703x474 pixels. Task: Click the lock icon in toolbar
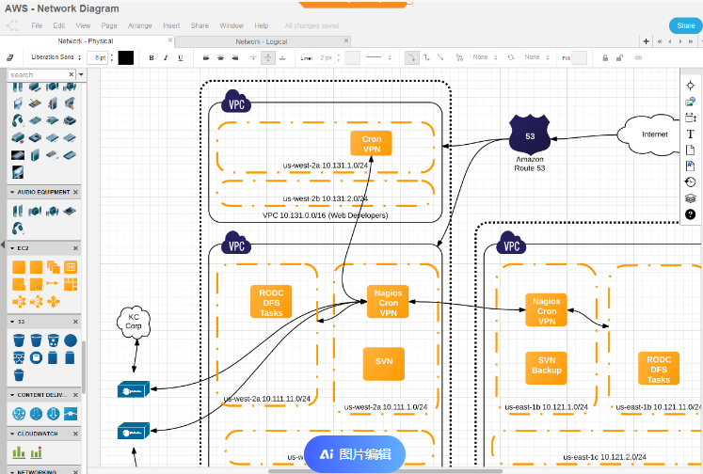point(605,57)
